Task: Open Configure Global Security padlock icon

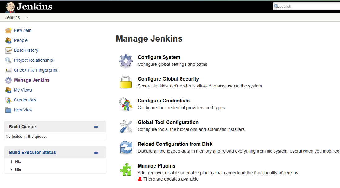Action: 126,82
